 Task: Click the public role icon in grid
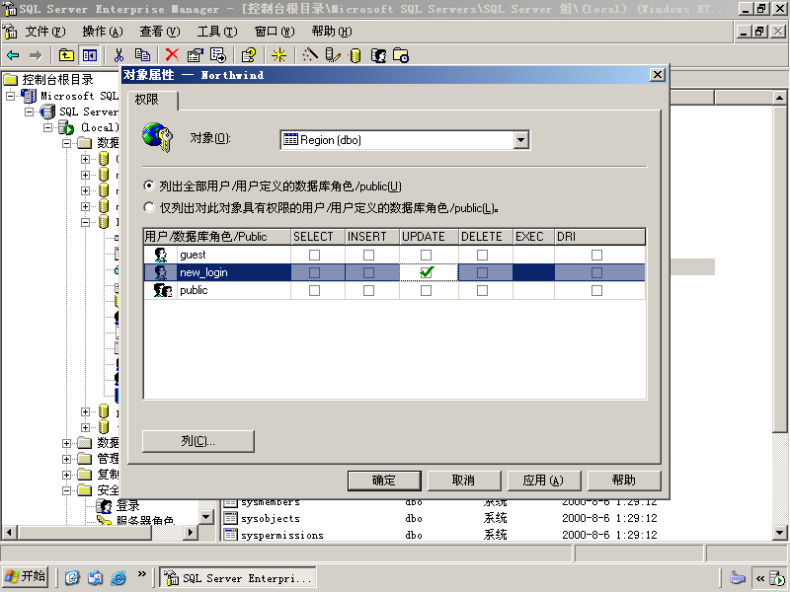[x=163, y=290]
